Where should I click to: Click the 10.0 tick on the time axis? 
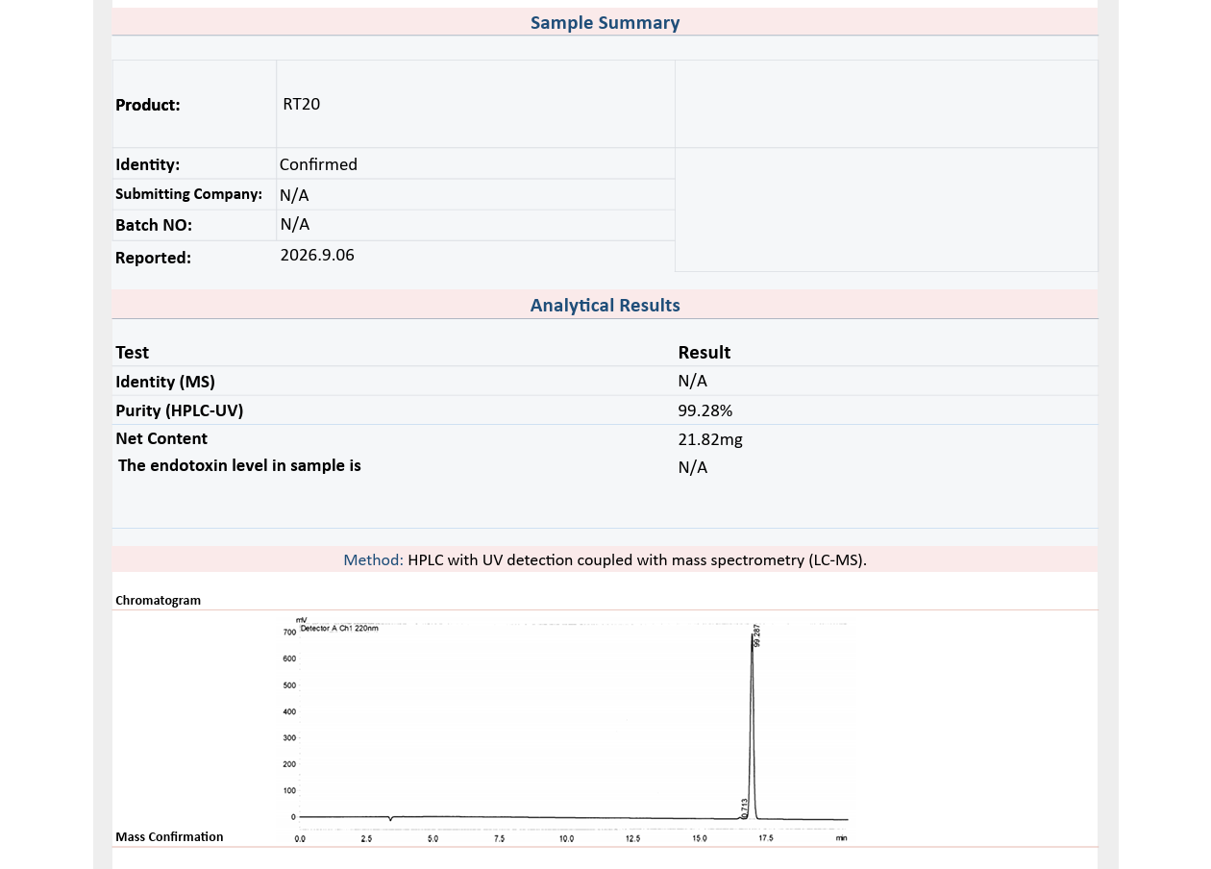tap(566, 838)
